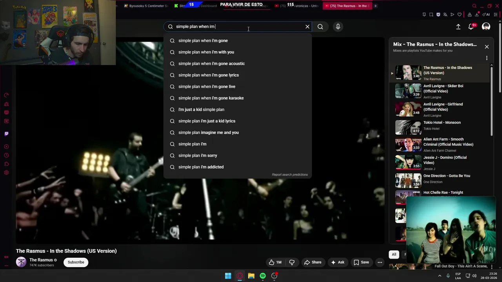Viewport: 502px width, 282px height.
Task: Open options for Fall Out Boy recommendation
Action: 492,267
